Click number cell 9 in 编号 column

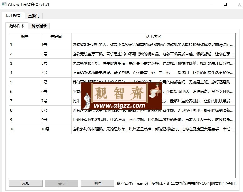pos(25,120)
